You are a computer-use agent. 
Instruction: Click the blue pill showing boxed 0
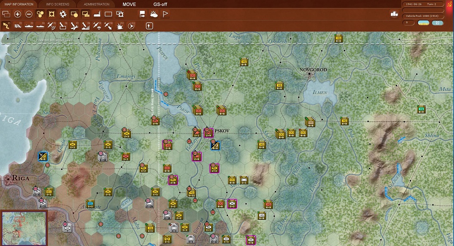tap(438, 23)
